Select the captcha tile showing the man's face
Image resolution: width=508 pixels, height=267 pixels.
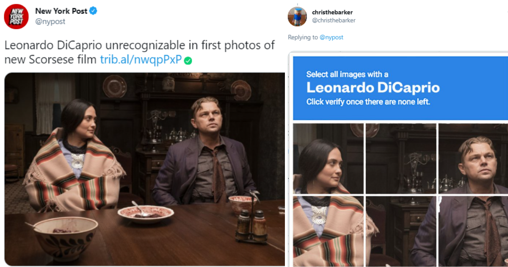pyautogui.click(x=473, y=159)
